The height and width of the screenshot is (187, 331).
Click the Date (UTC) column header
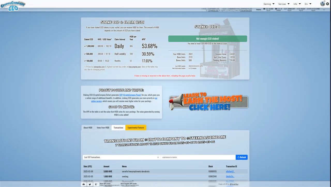point(88,167)
